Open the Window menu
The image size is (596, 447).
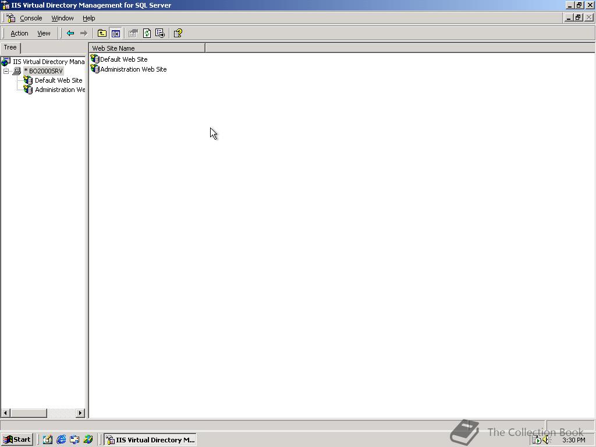click(x=62, y=18)
